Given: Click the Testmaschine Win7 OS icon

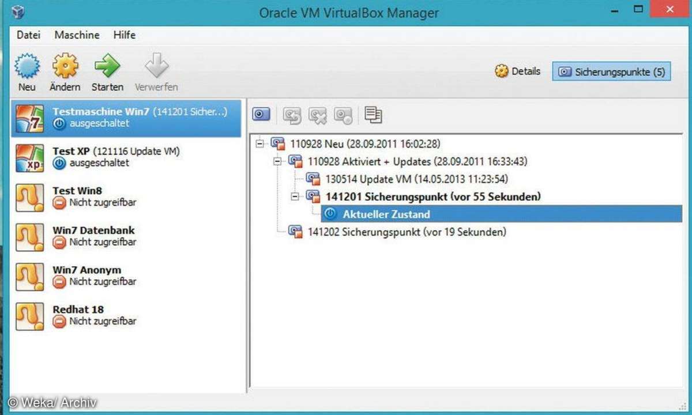Looking at the screenshot, I should click(x=30, y=118).
